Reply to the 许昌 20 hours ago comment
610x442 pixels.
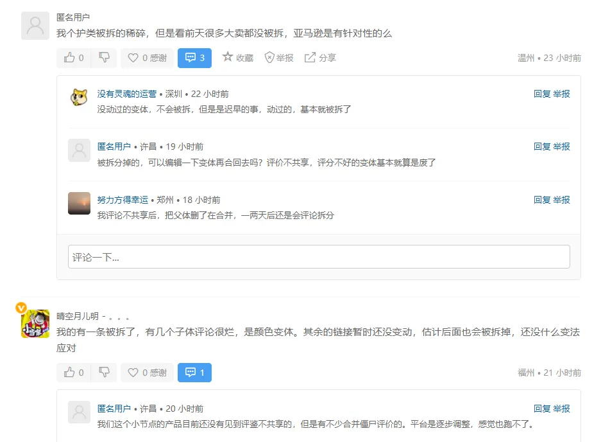tap(542, 409)
